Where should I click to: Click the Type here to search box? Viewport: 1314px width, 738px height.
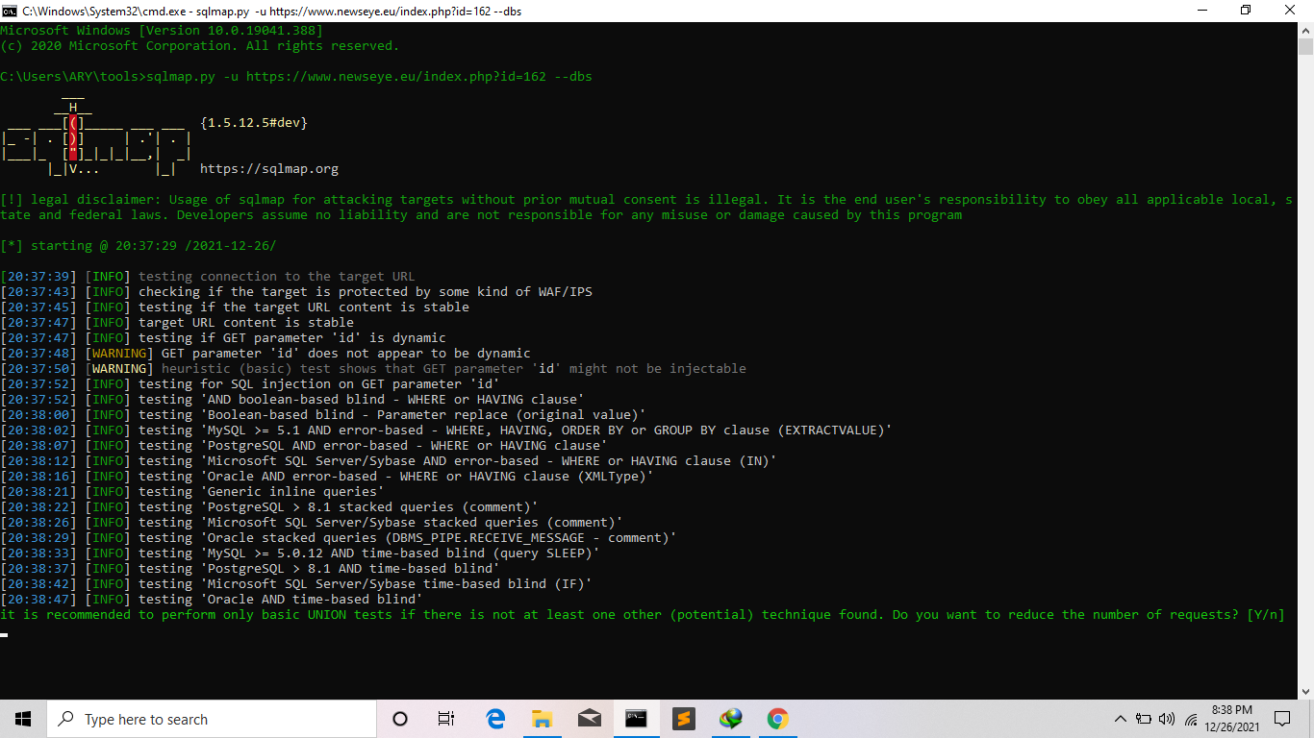(212, 719)
